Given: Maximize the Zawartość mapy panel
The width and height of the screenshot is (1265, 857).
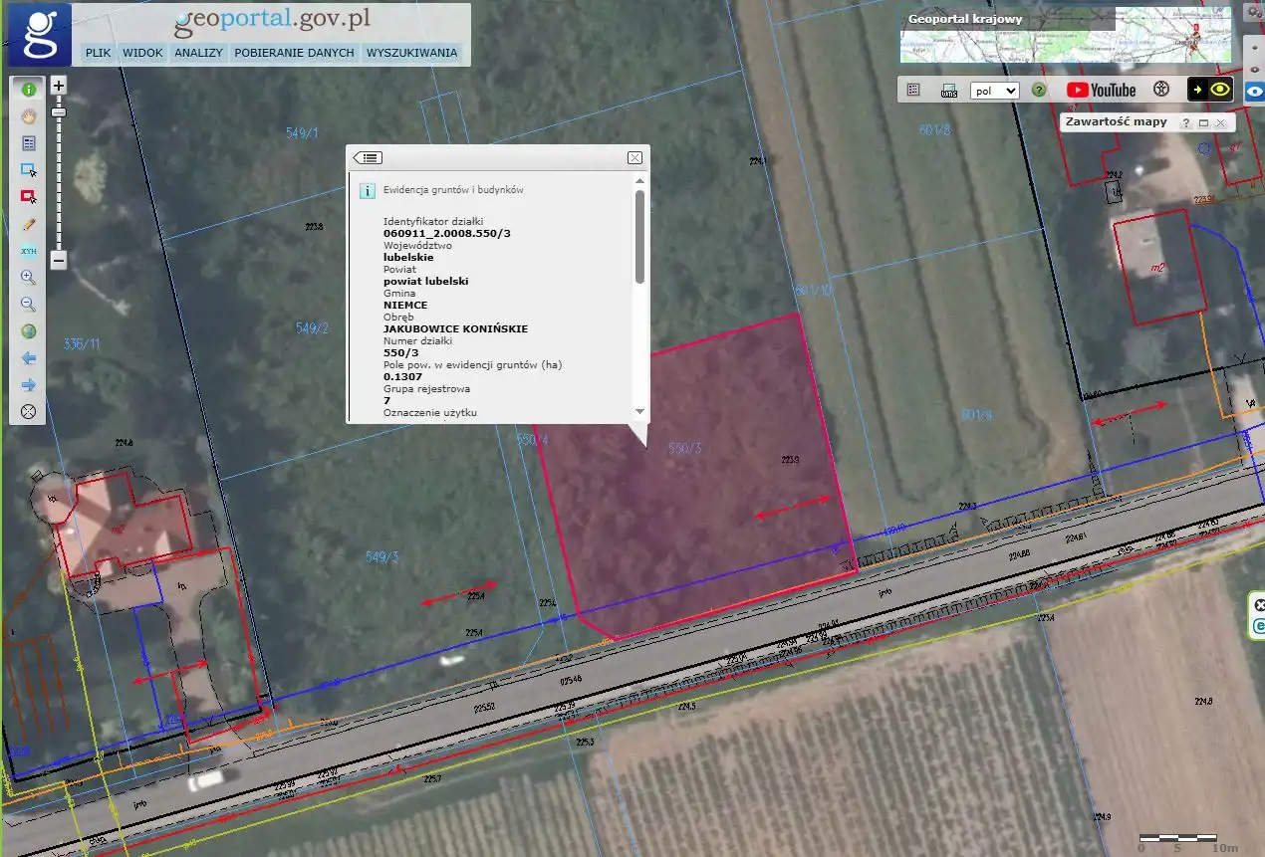Looking at the screenshot, I should [x=1203, y=122].
